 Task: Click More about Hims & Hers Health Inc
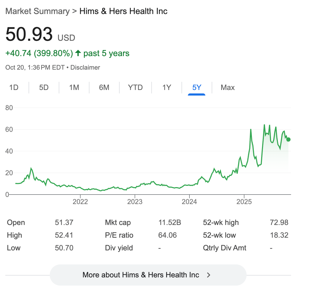[148, 275]
